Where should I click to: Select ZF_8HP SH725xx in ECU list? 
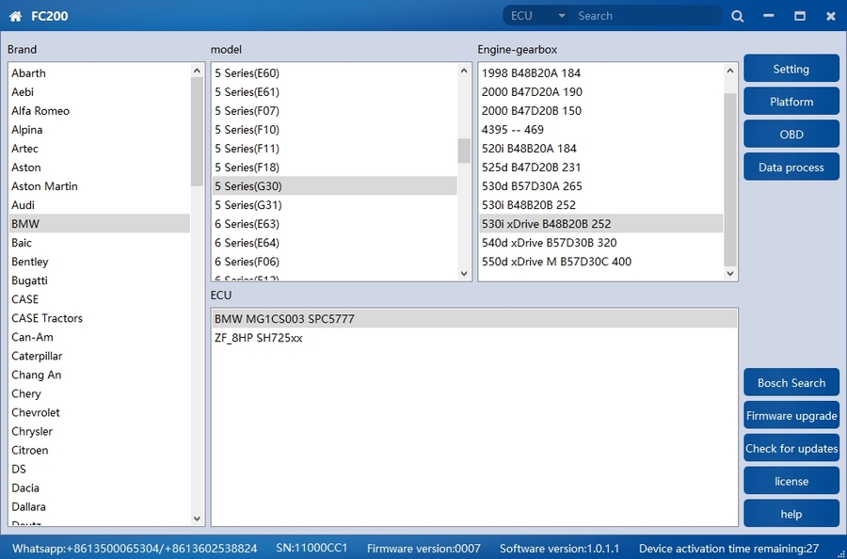[x=259, y=338]
